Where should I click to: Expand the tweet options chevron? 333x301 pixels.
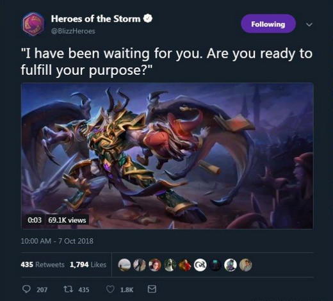tap(309, 24)
